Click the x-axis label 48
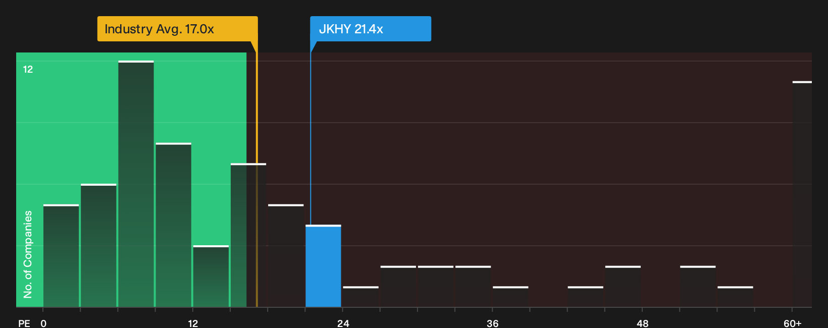The height and width of the screenshot is (328, 828). coord(642,323)
